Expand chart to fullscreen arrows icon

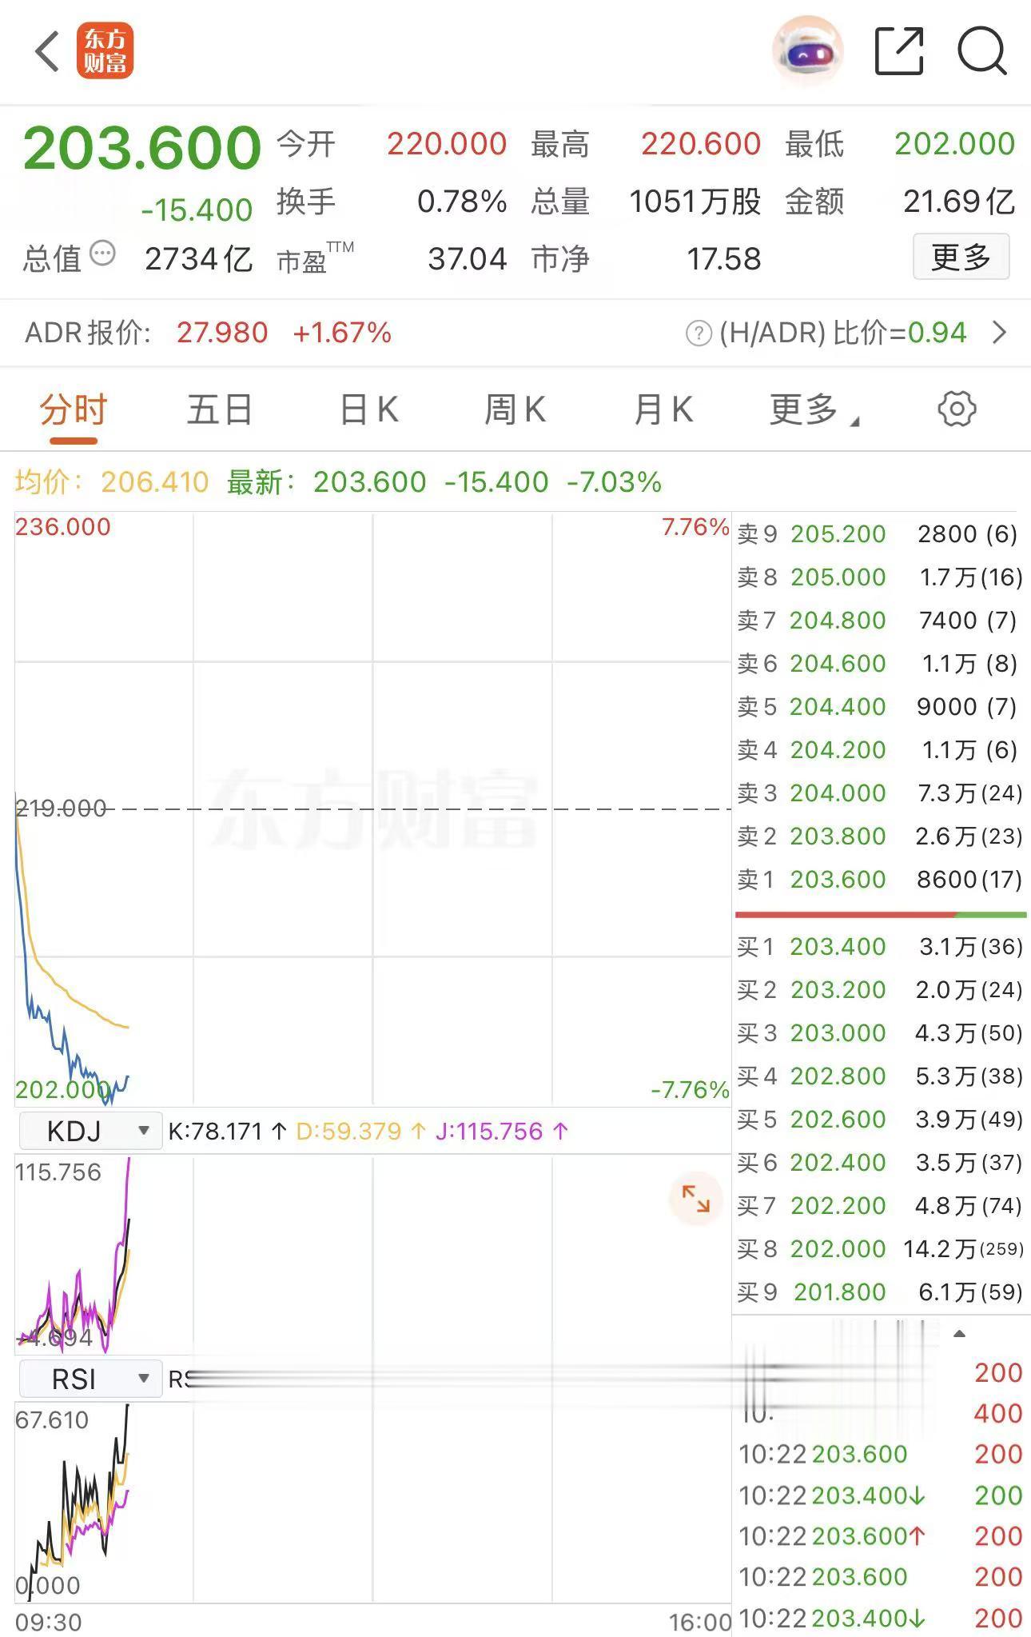695,1200
